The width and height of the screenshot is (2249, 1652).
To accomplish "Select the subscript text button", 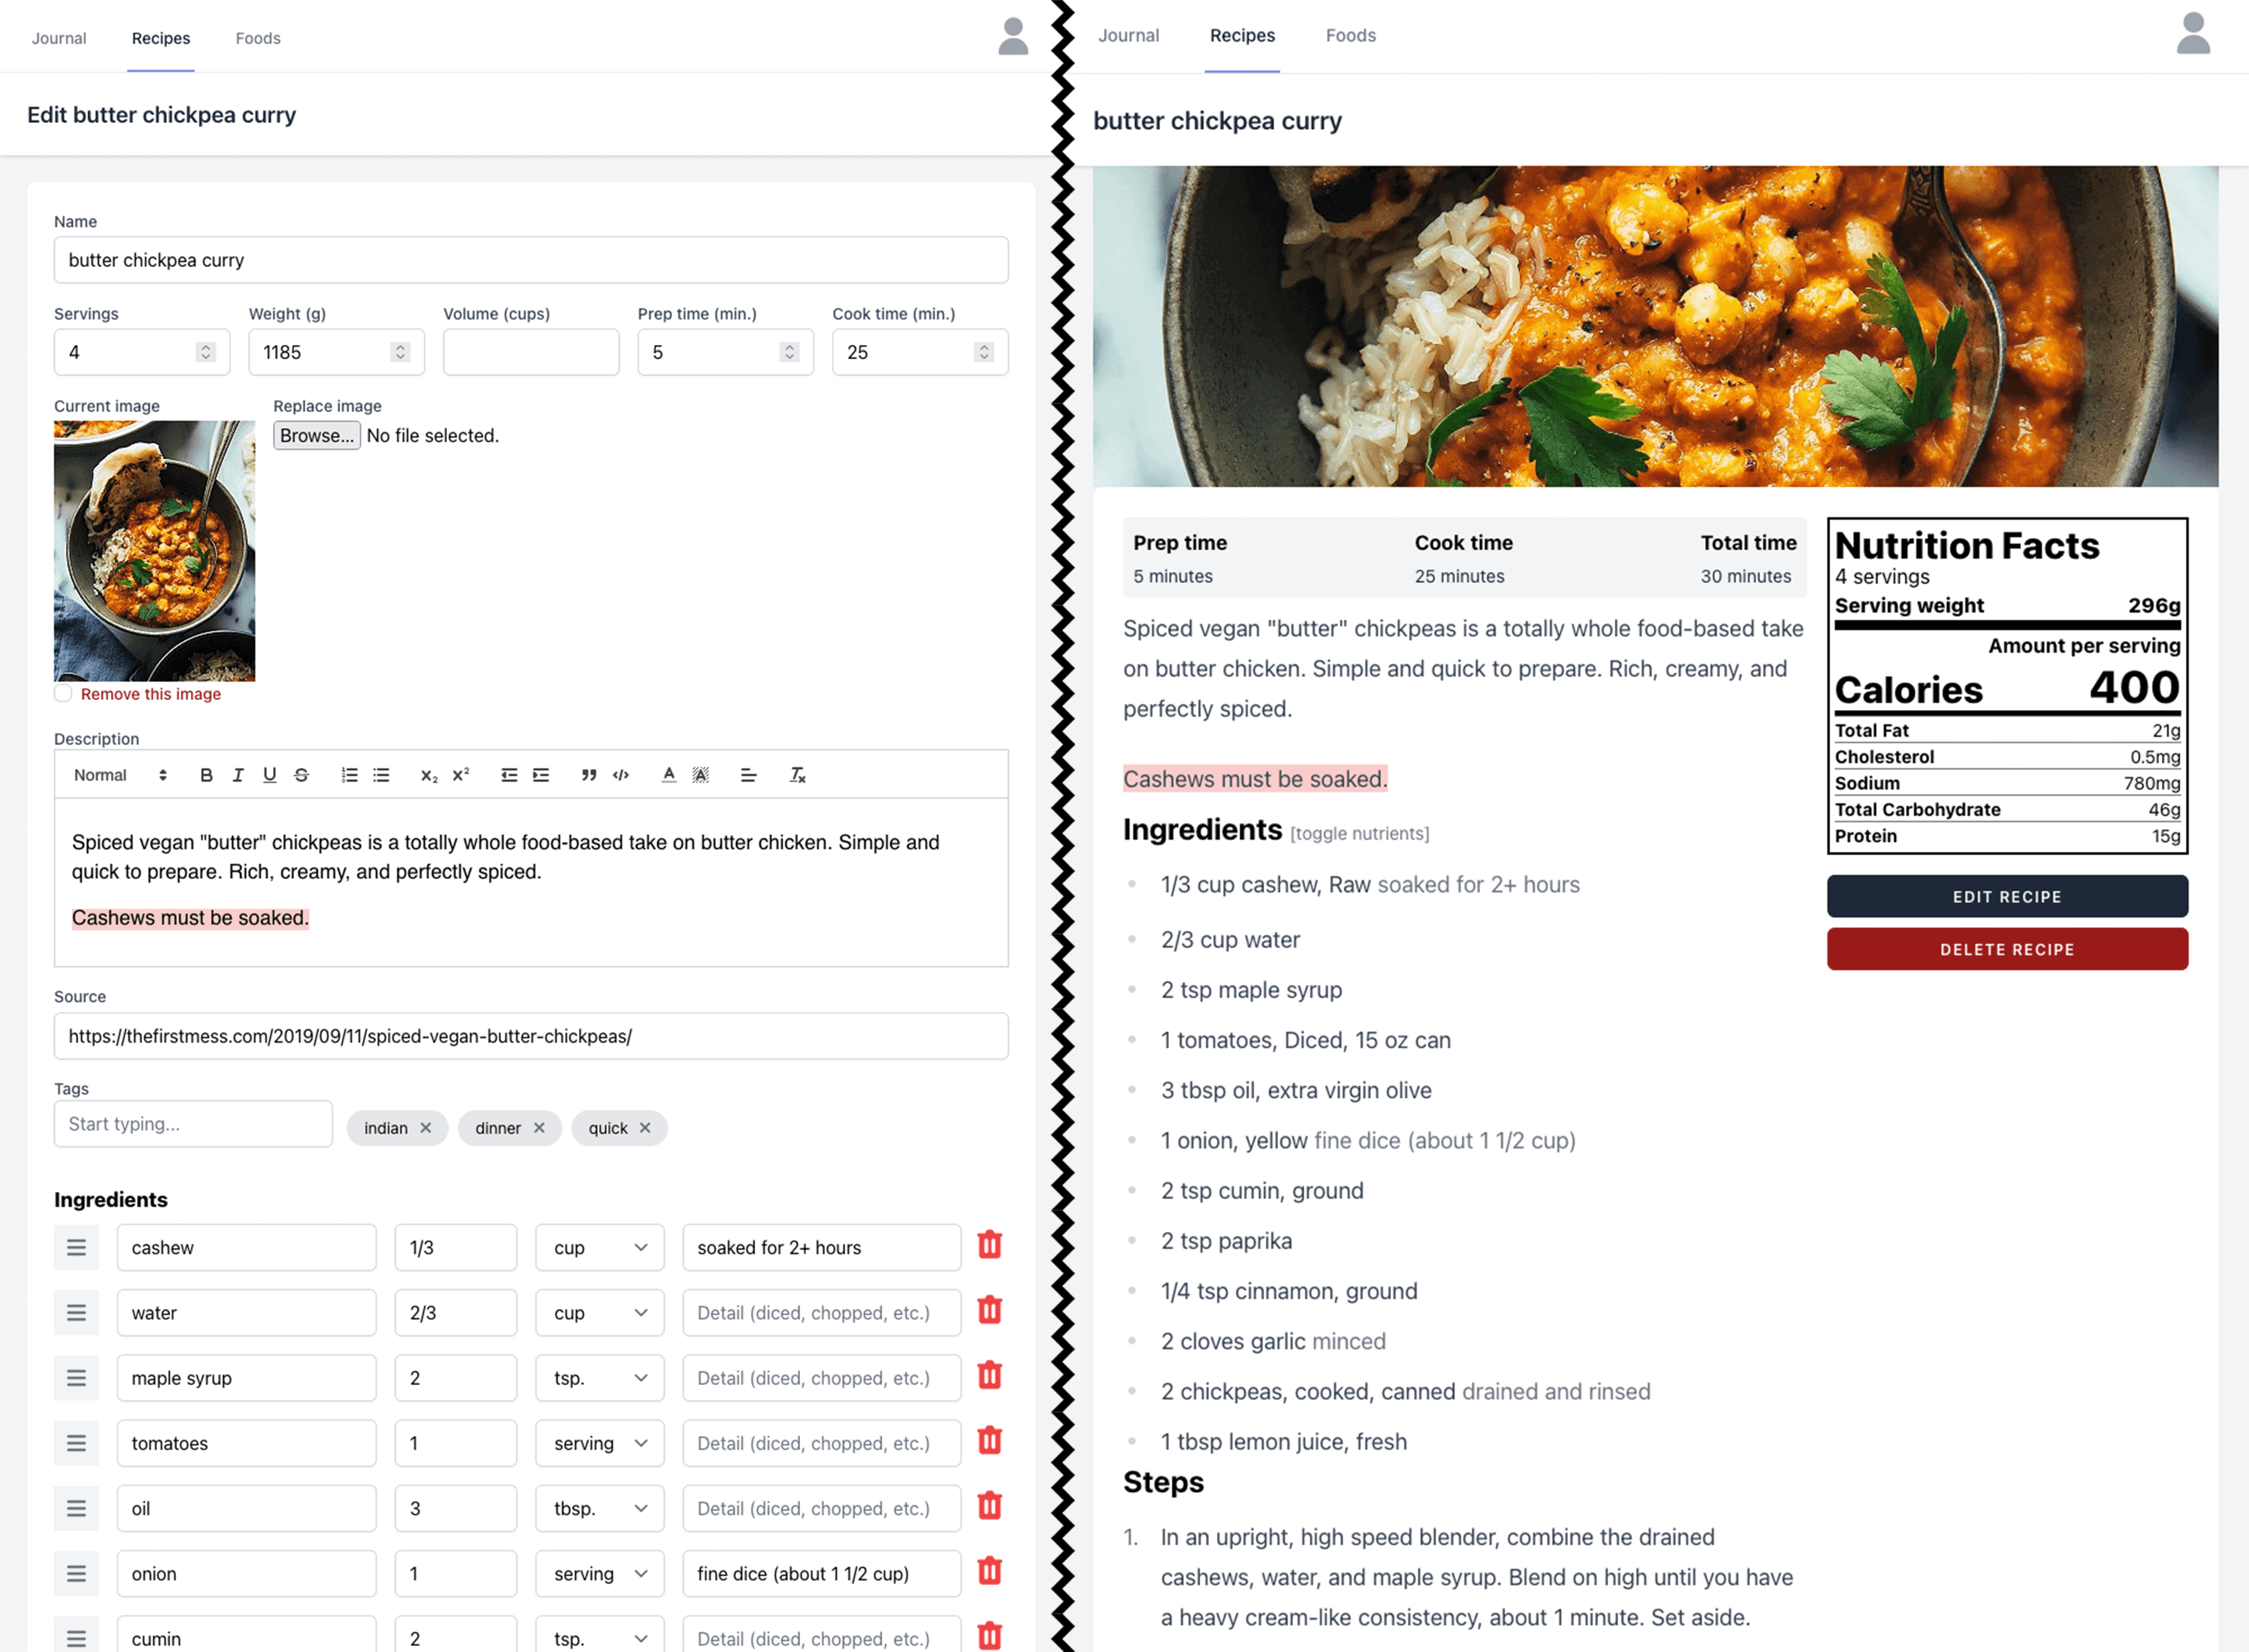I will [x=426, y=774].
